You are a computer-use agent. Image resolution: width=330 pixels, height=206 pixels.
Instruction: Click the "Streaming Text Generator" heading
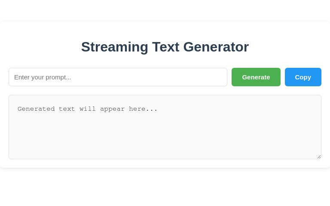[x=165, y=47]
